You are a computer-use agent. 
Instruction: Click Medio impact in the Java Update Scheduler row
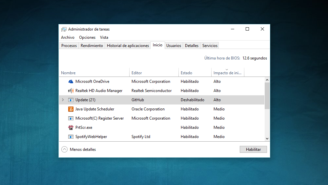pyautogui.click(x=219, y=109)
